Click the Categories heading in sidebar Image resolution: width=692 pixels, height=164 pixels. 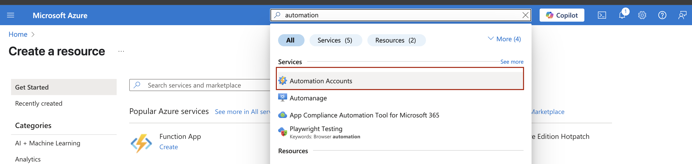[x=33, y=126]
